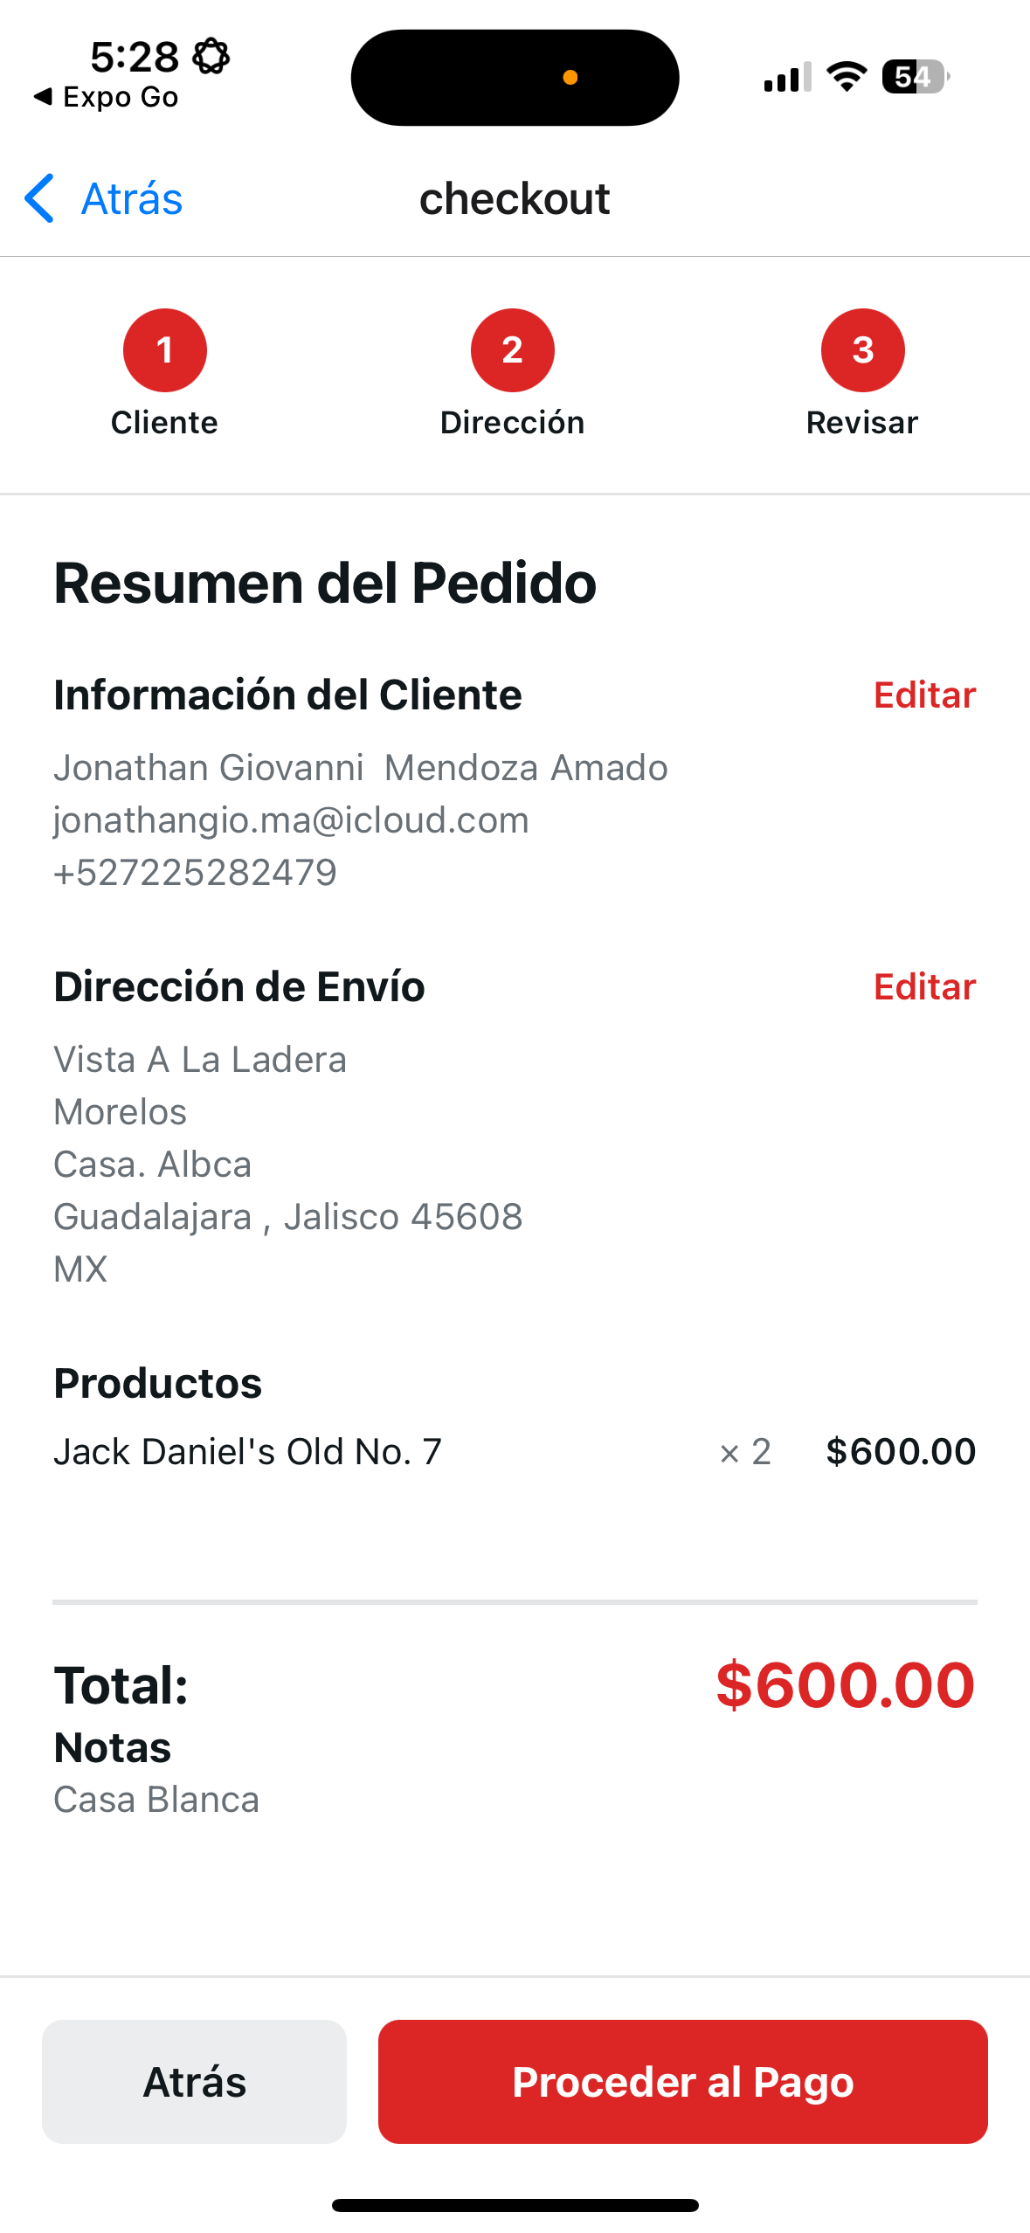
Task: Tap the red total amount $600.00
Action: [845, 1685]
